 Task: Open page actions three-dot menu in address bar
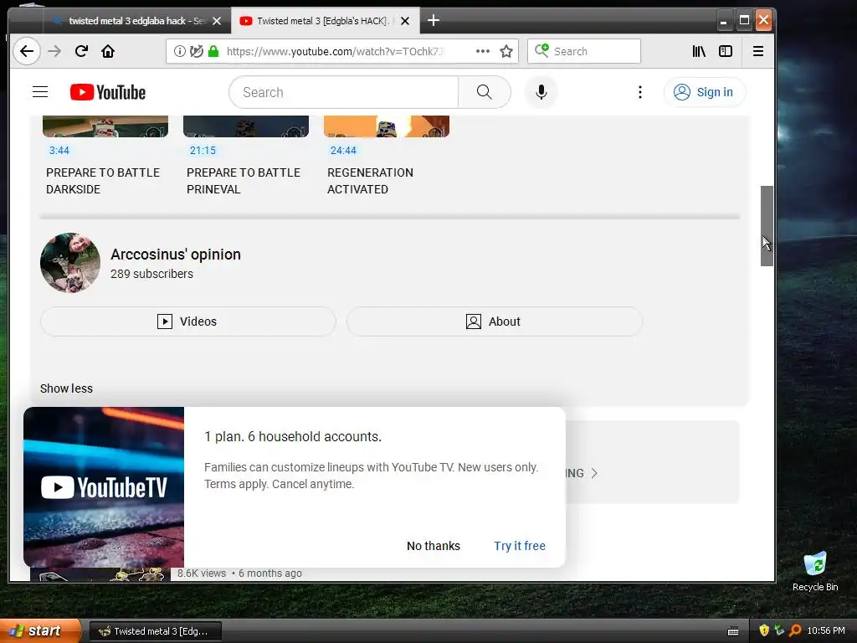483,51
